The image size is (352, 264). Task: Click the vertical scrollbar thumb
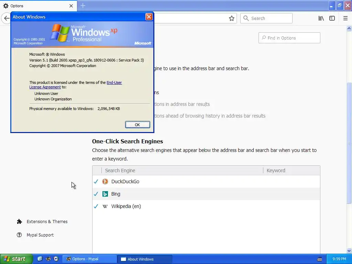click(x=349, y=143)
